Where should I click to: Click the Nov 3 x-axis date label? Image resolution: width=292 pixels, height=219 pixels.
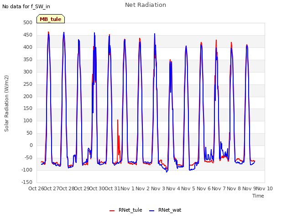[x=158, y=188]
